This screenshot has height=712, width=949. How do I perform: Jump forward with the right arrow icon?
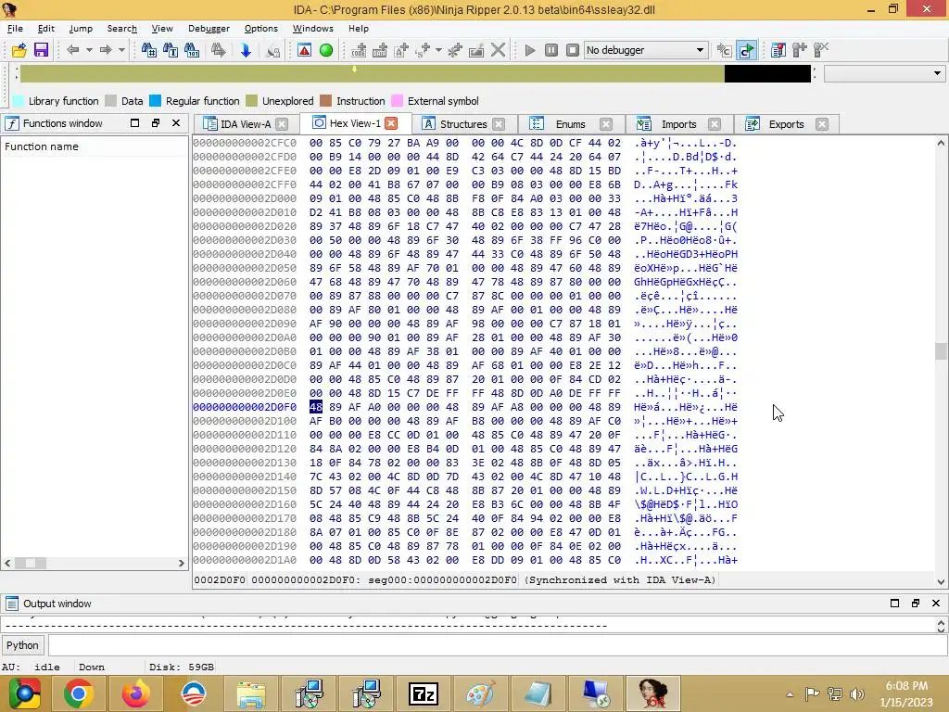click(x=106, y=50)
